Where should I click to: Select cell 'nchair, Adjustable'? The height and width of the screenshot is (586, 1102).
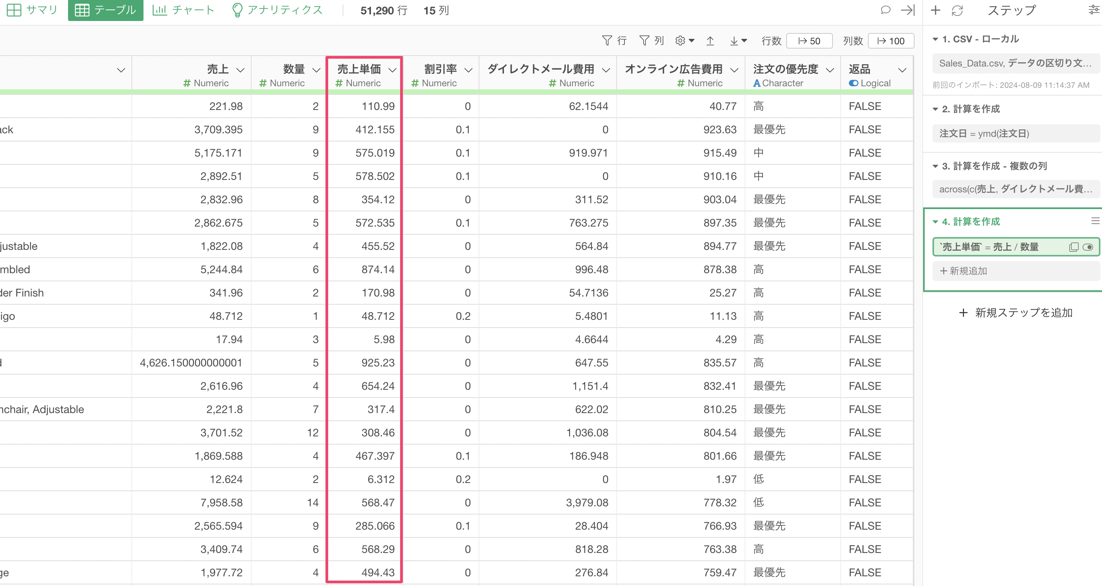click(x=65, y=410)
